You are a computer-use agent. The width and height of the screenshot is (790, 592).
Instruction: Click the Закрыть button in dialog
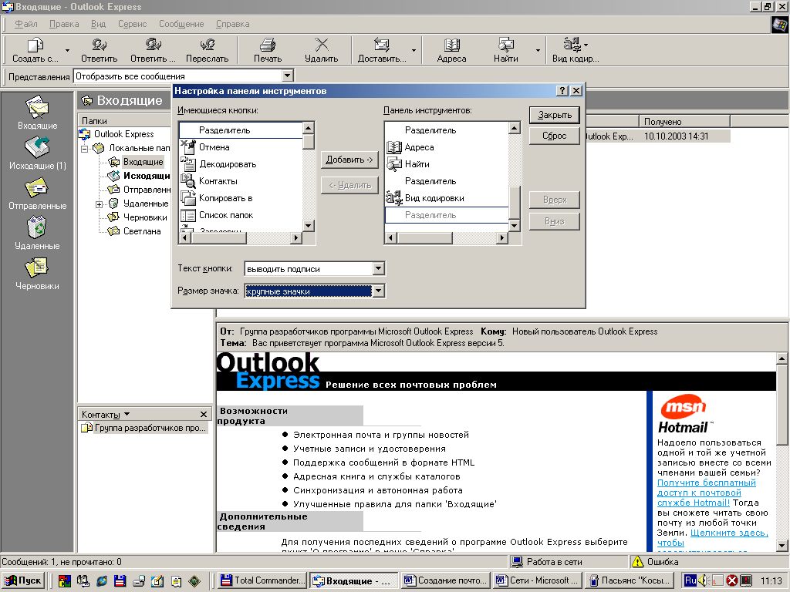554,115
